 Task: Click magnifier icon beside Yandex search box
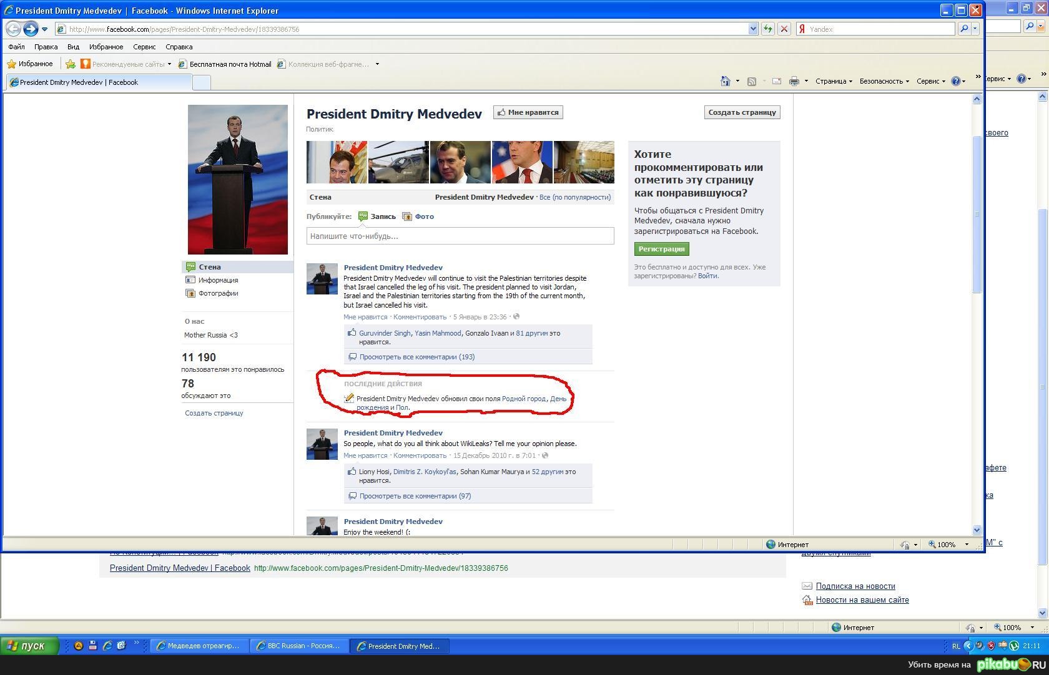pos(964,29)
